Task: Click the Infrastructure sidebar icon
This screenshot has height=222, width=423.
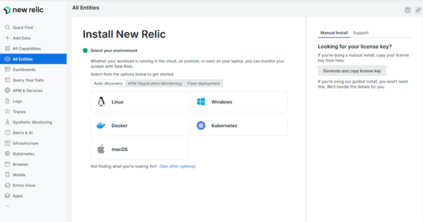Action: [x=7, y=143]
